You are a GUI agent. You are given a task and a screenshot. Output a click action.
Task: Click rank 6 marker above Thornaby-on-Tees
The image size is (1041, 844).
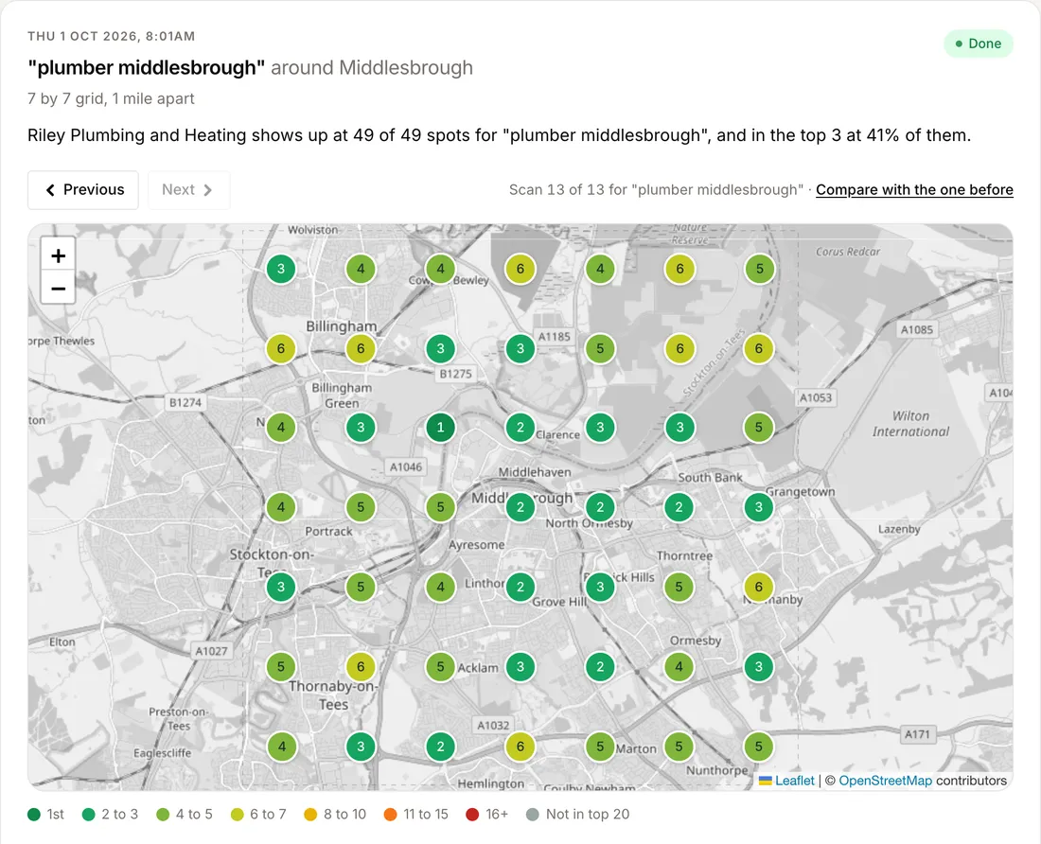[361, 666]
